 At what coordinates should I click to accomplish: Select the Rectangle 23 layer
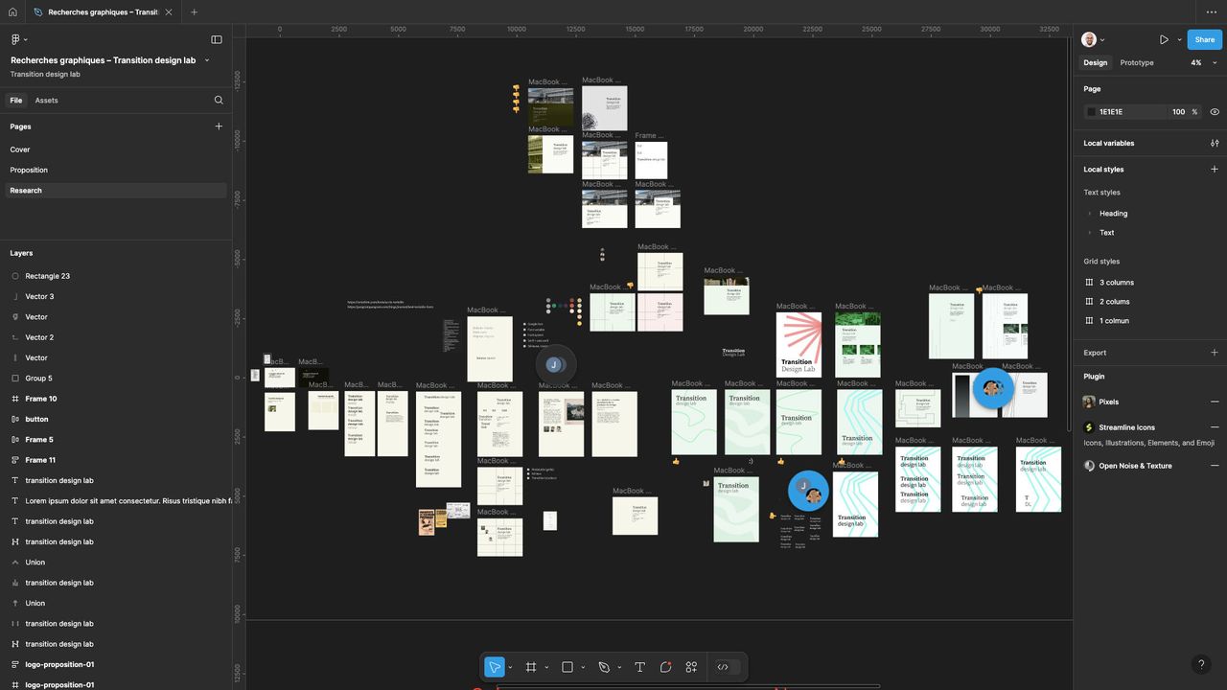47,276
